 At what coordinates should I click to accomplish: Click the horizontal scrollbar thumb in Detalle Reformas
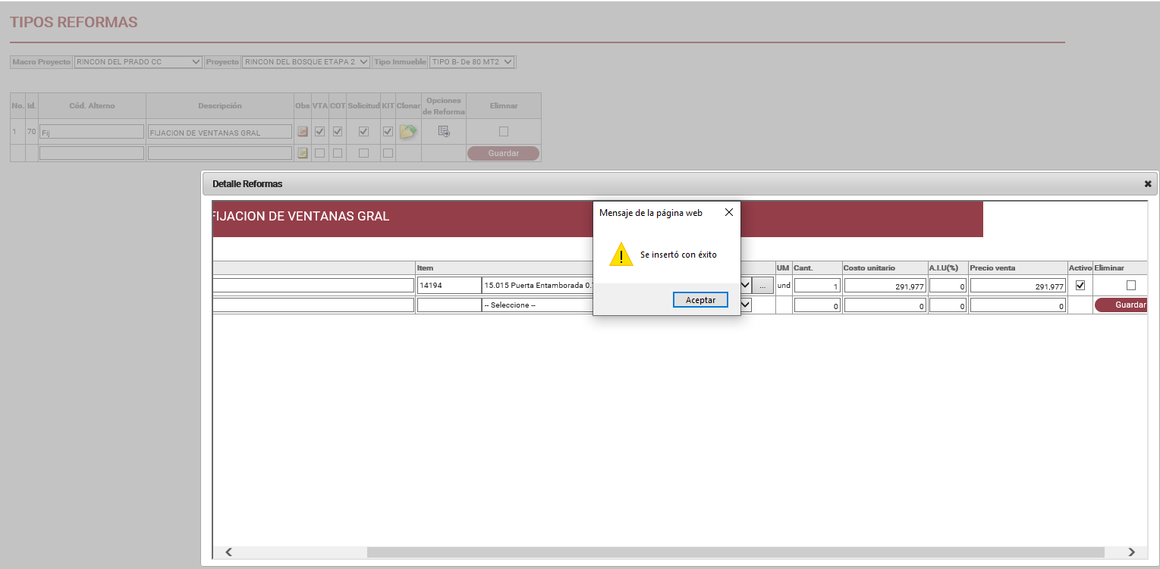point(735,552)
